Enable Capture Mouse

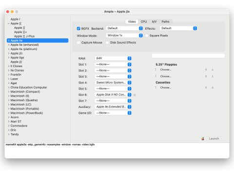pyautogui.click(x=78, y=42)
